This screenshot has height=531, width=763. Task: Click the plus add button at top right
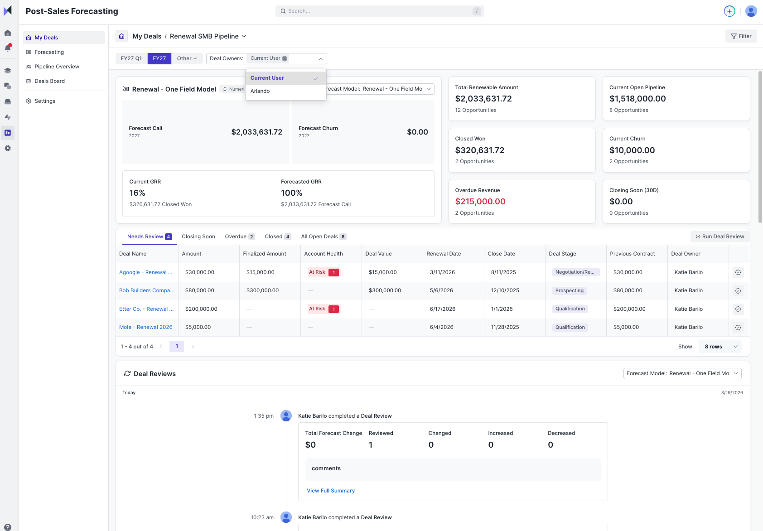[729, 11]
